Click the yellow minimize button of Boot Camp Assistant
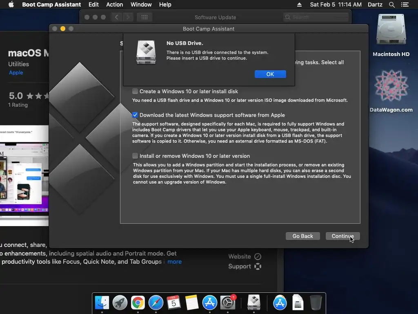Screen dimensions: 418x314 [63, 29]
